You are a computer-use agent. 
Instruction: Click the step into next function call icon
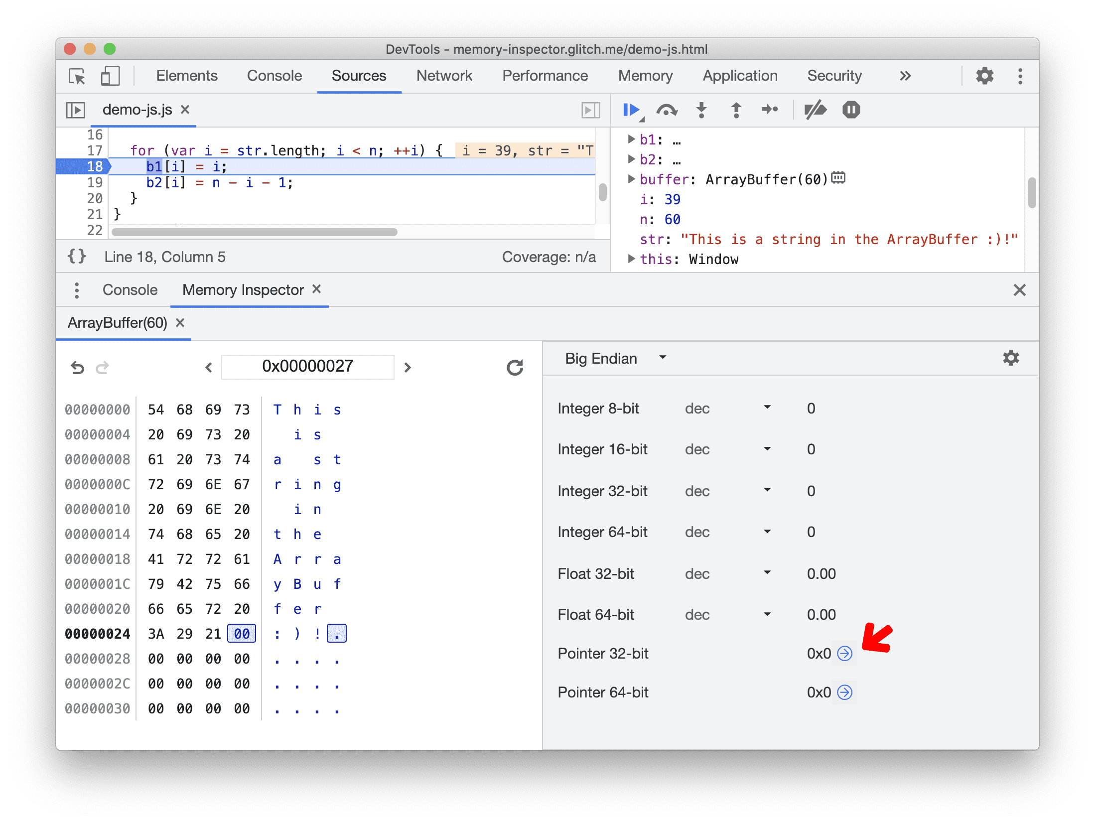pyautogui.click(x=703, y=110)
